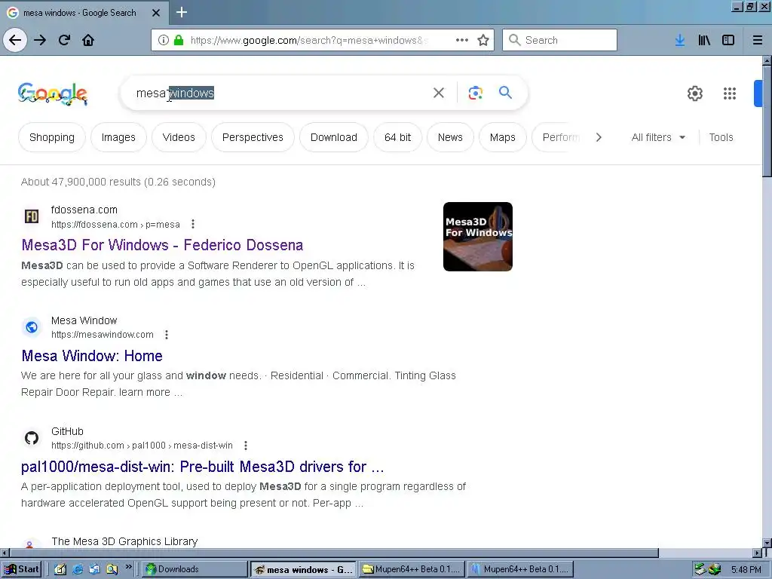Screen dimensions: 772x579
Task: Select the Download filter chip
Action: (334, 137)
